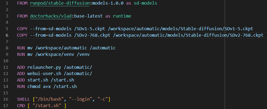267x109 pixels.
Task: Click 'mv /workspace/venv /venv' command text
Action: [x=59, y=54]
